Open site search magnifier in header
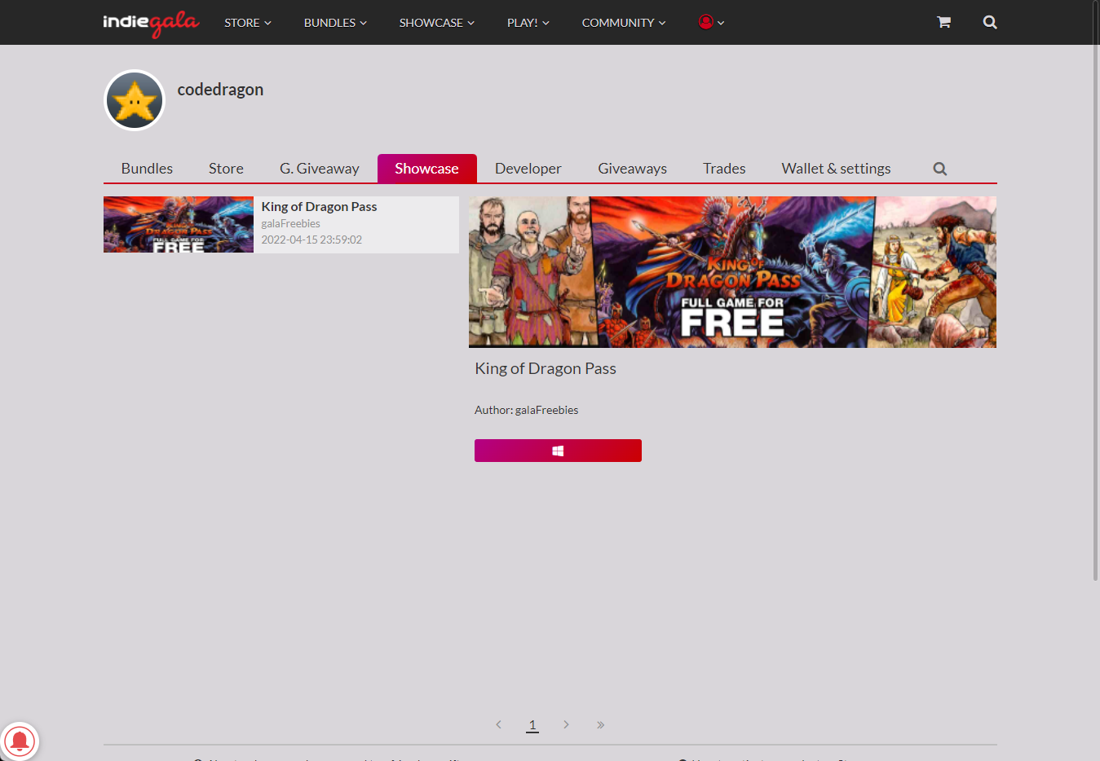This screenshot has width=1100, height=761. click(990, 22)
